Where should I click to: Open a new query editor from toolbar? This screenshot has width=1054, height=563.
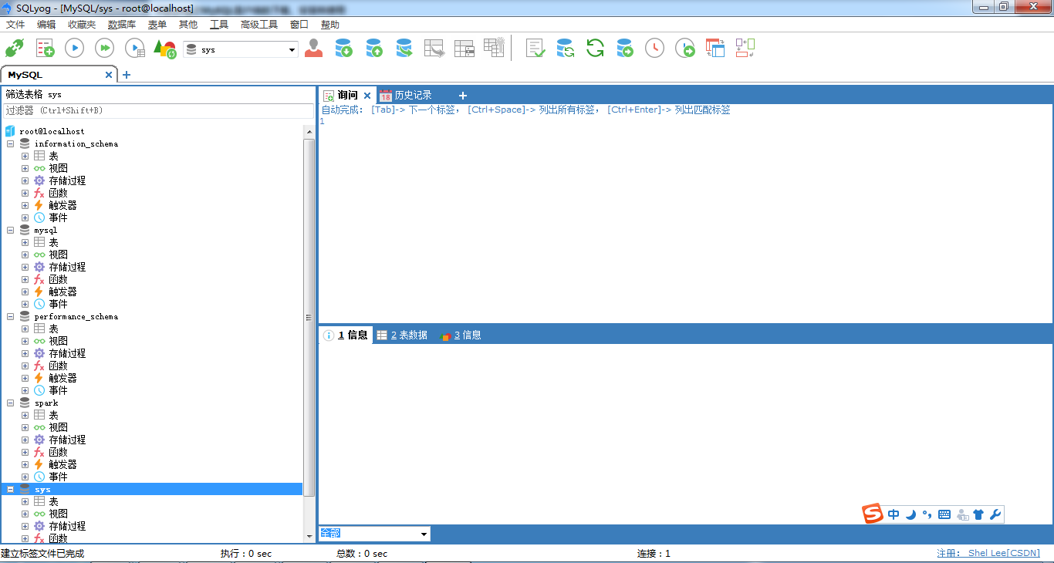point(46,49)
